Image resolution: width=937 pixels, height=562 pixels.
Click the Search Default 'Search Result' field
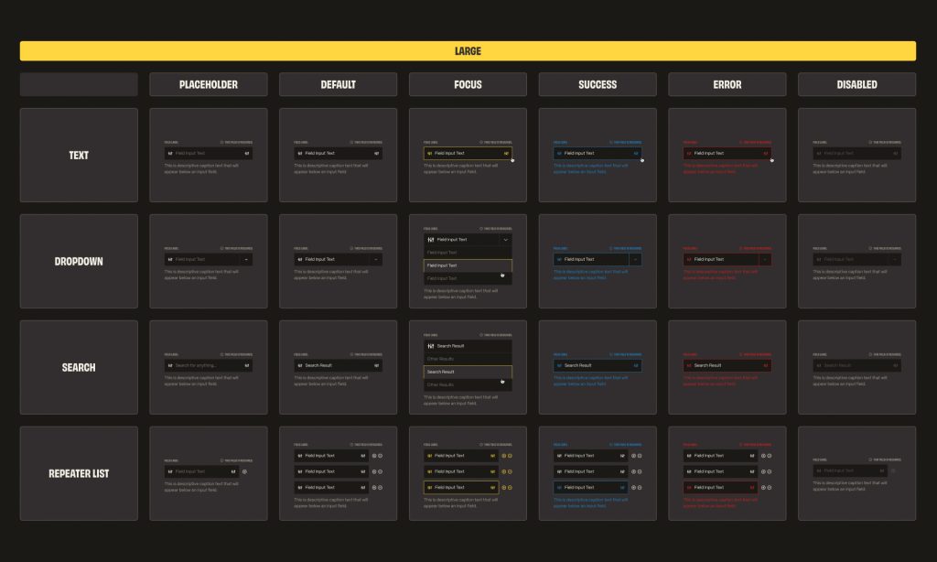pyautogui.click(x=339, y=365)
